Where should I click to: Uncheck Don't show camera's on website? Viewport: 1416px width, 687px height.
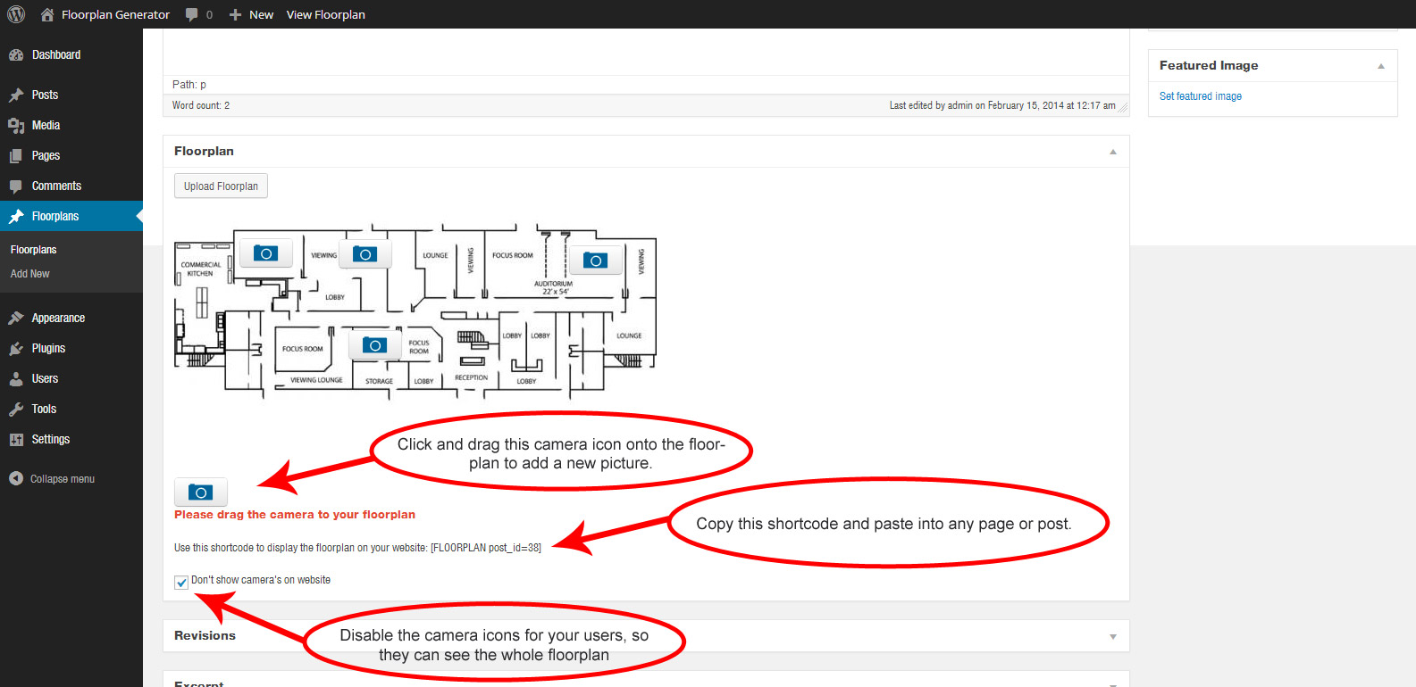click(181, 582)
